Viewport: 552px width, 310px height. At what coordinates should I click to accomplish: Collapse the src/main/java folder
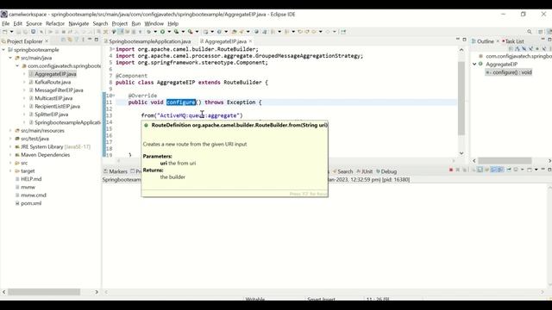[x=10, y=58]
